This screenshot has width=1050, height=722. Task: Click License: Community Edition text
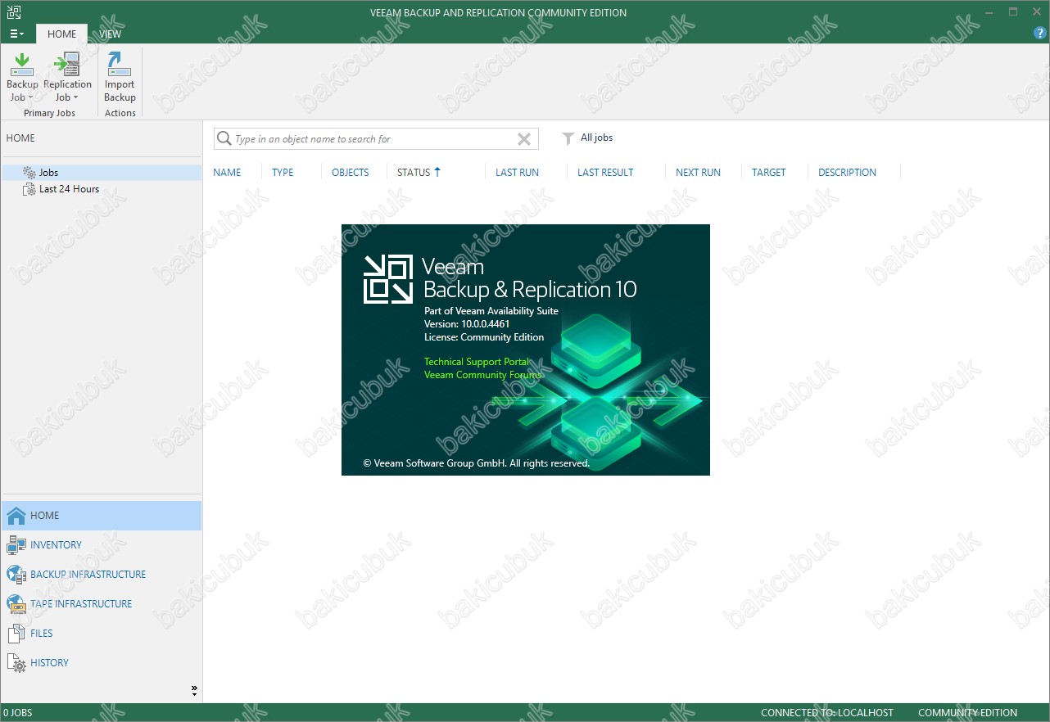(x=484, y=337)
